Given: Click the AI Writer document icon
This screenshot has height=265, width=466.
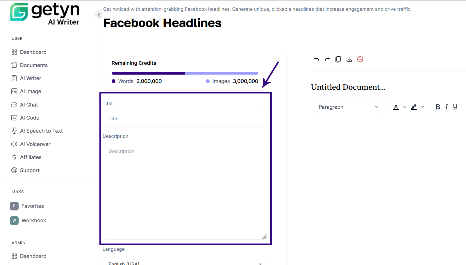Looking at the screenshot, I should point(14,78).
